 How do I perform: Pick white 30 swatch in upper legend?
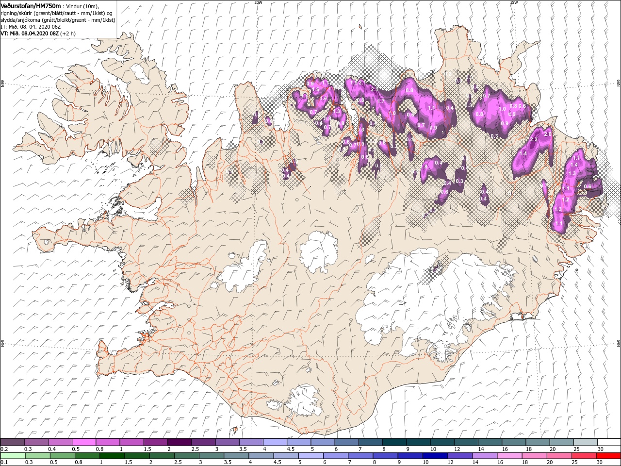tap(609, 442)
